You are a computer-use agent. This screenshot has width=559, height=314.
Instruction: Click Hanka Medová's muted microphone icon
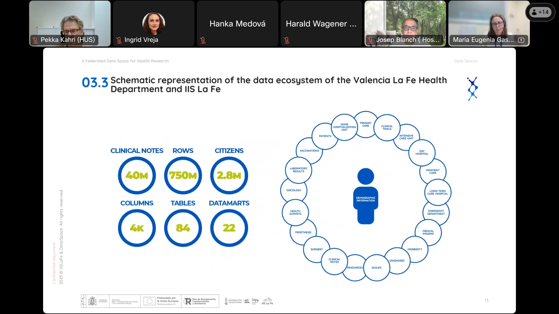pos(203,40)
